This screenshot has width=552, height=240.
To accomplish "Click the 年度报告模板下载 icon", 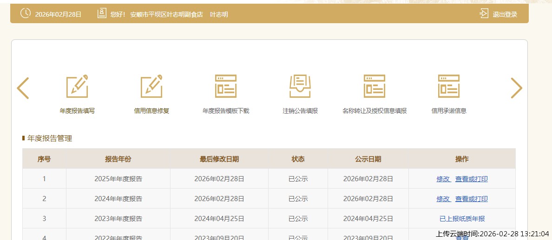I will [x=226, y=86].
